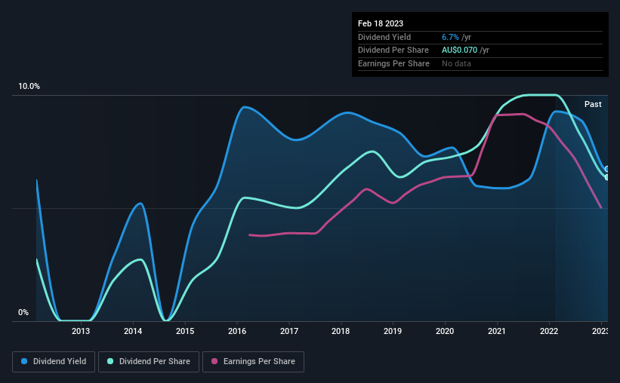Image resolution: width=620 pixels, height=383 pixels.
Task: Click the 2020 x-axis label
Action: pyautogui.click(x=445, y=331)
